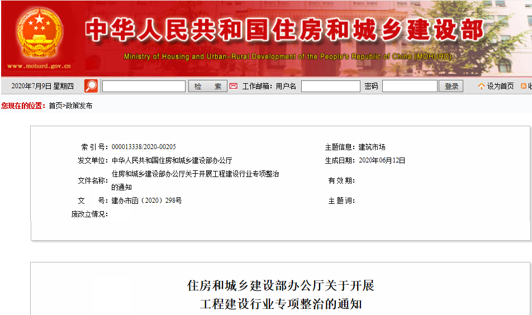Open 政策发布 in the breadcrumb
This screenshot has height=315, width=532.
(79, 106)
